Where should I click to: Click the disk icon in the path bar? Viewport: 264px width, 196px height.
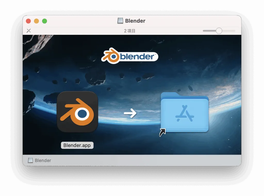pyautogui.click(x=30, y=160)
